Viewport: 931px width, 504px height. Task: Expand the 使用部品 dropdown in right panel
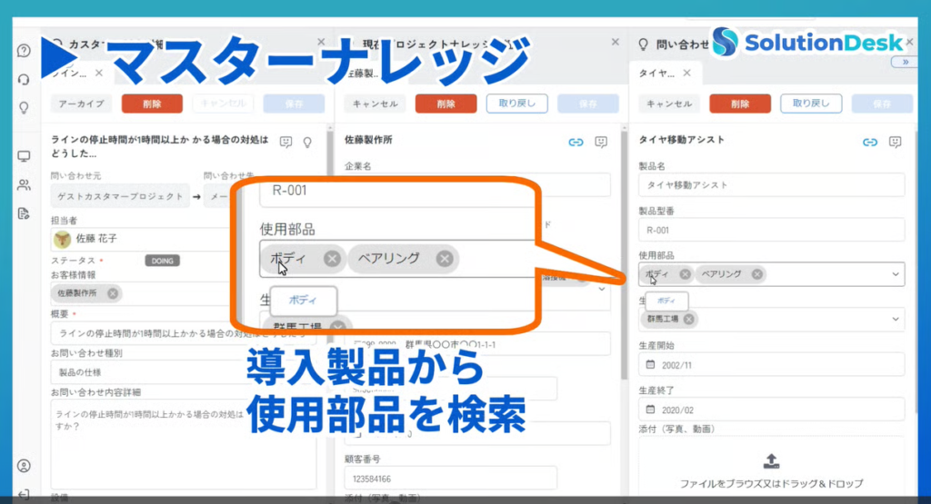point(896,273)
